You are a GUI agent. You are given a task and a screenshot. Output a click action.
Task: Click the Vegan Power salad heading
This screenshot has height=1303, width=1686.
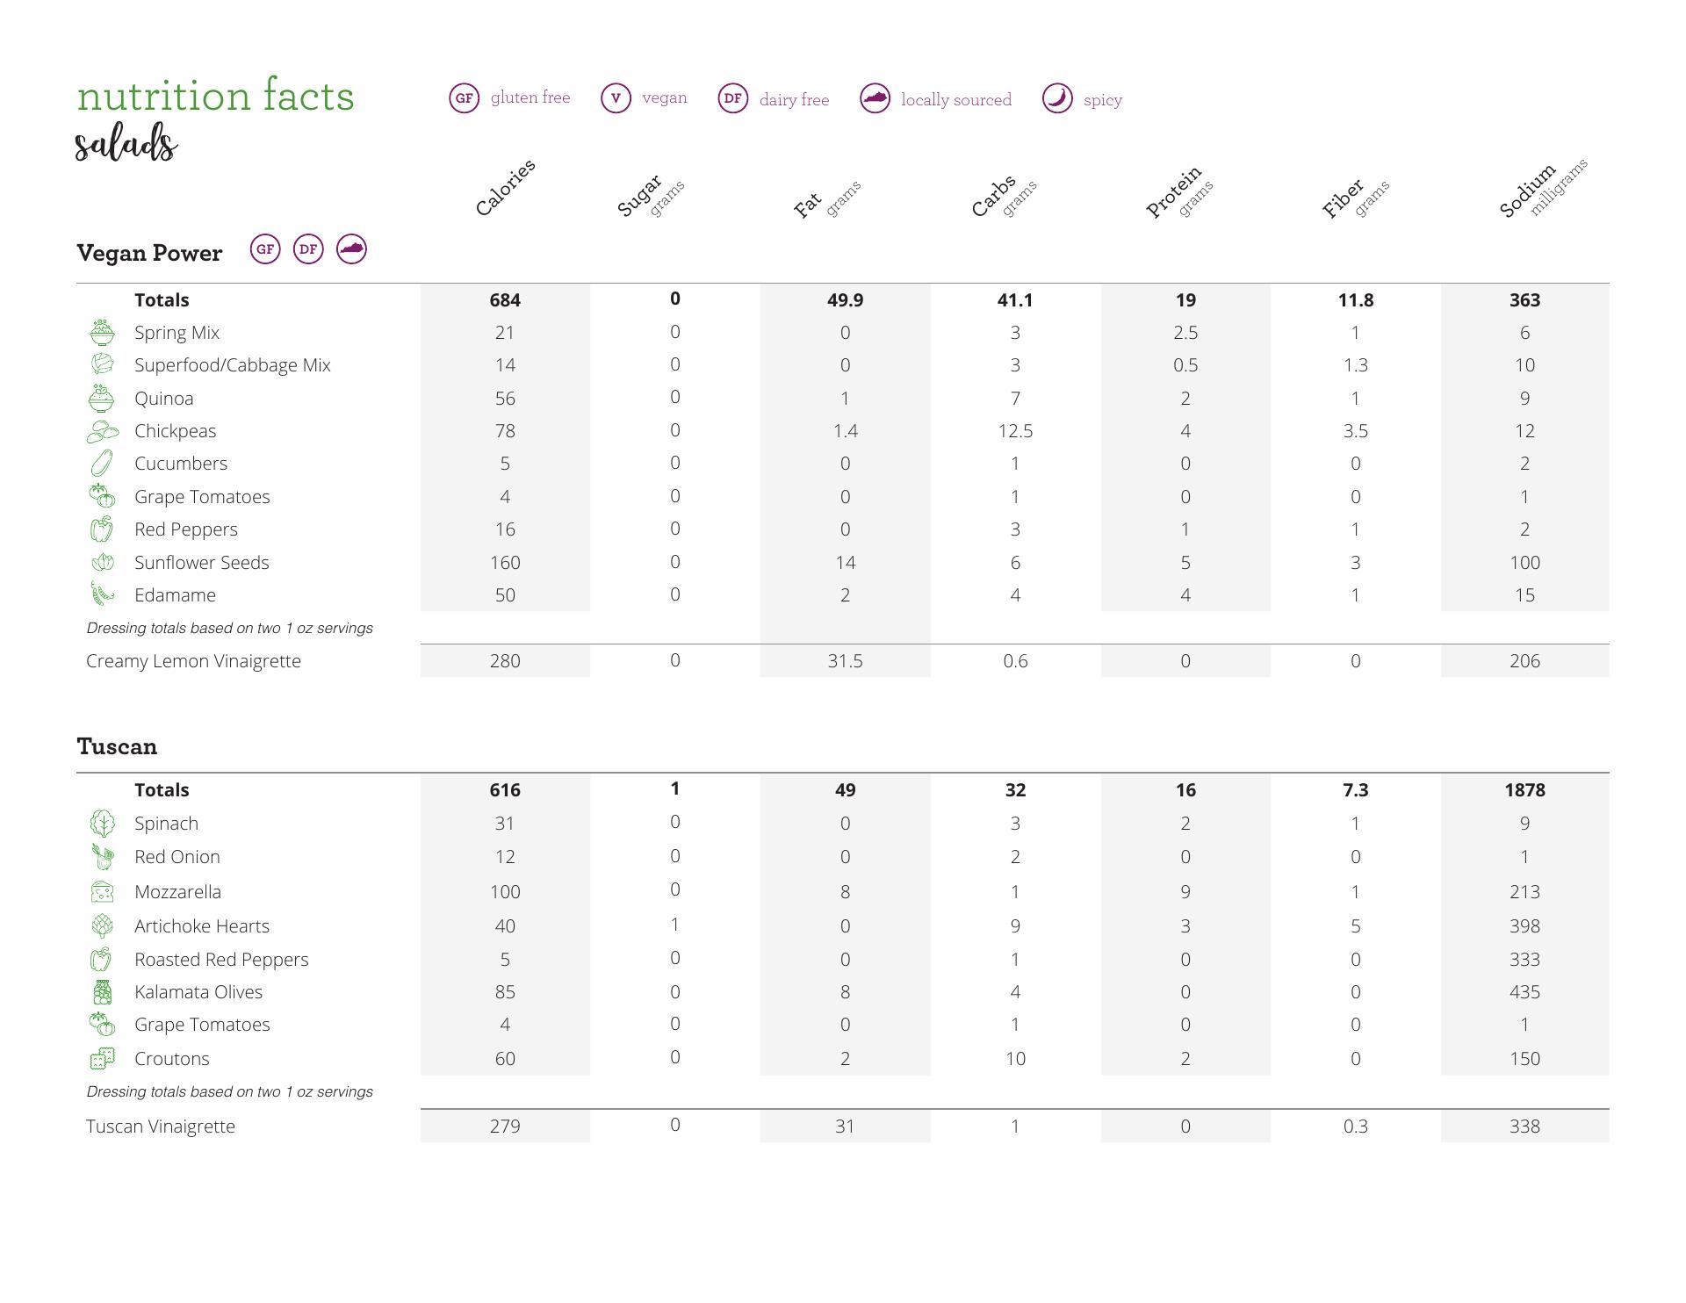pos(149,254)
